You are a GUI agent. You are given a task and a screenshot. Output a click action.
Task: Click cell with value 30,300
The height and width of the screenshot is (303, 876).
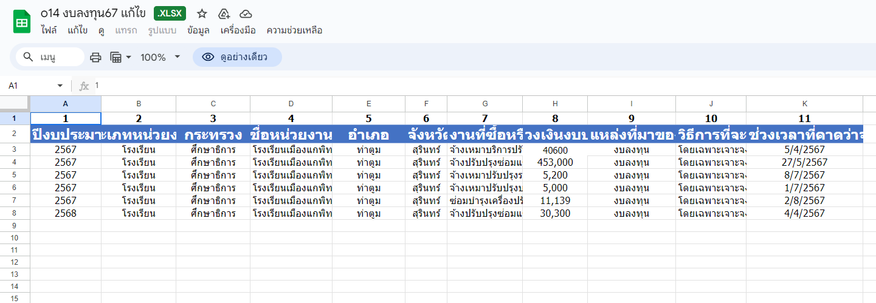pyautogui.click(x=555, y=213)
